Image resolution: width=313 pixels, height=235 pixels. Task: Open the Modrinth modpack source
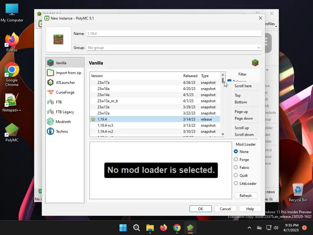pos(65,122)
